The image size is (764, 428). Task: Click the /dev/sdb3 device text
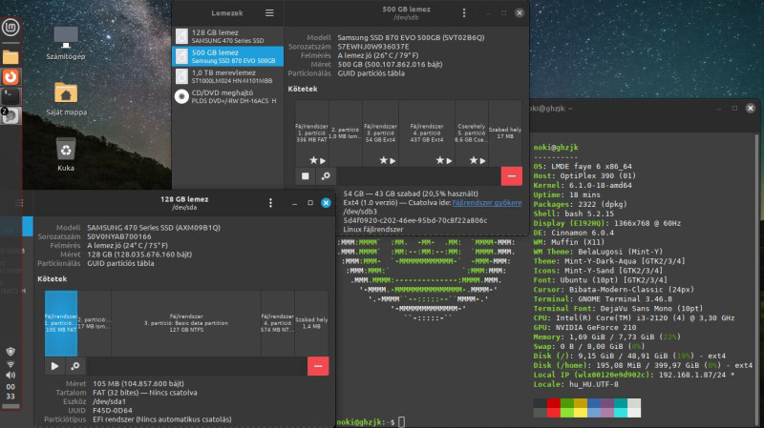click(x=360, y=212)
